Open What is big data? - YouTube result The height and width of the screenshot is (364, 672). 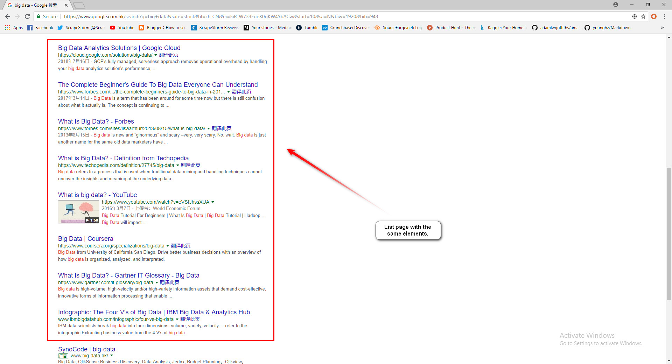tap(97, 195)
